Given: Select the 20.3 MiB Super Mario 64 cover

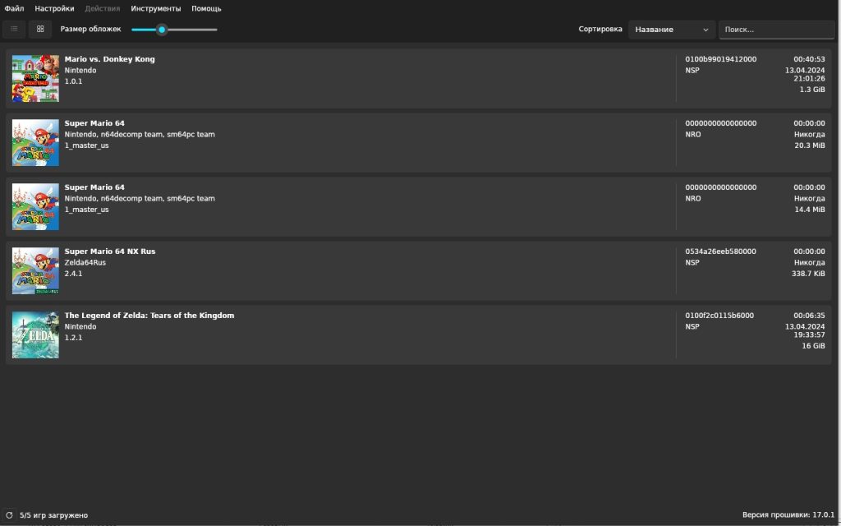Looking at the screenshot, I should 35,142.
